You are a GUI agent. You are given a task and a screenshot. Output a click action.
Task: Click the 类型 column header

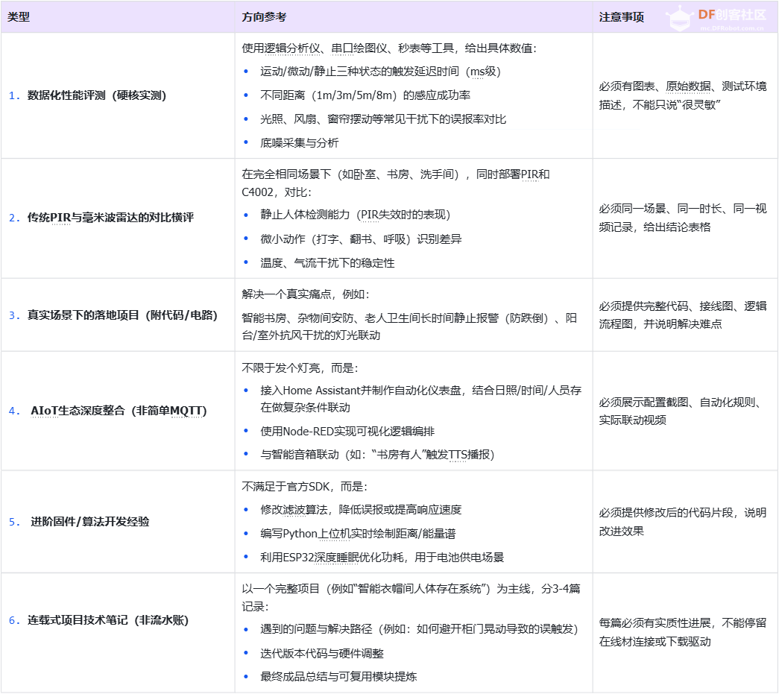coord(19,17)
